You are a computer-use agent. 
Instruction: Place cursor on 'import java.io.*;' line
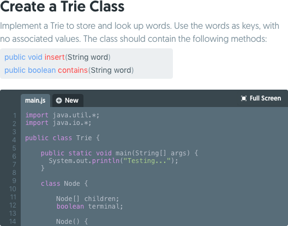point(58,123)
